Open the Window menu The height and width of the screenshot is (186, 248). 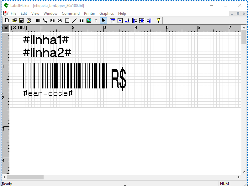[50, 13]
